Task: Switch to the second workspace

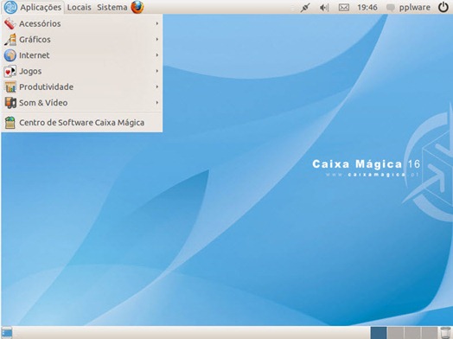Action: [395, 333]
